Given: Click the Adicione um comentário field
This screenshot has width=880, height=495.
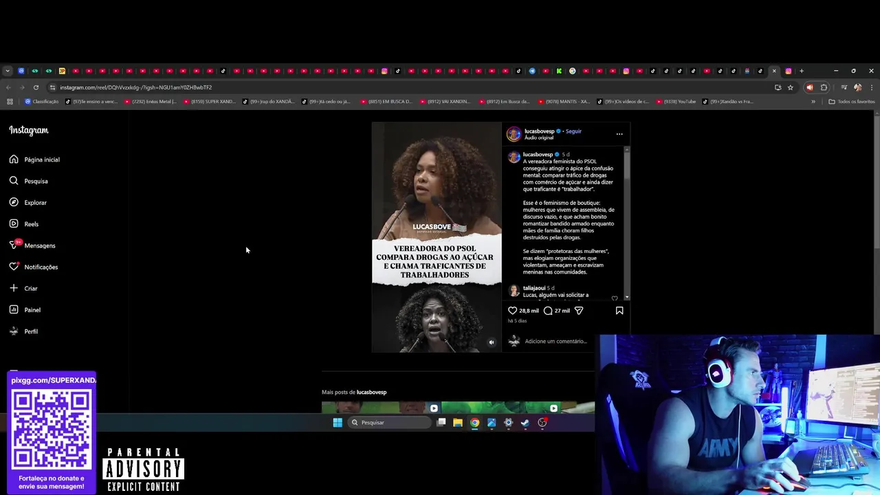Looking at the screenshot, I should [555, 341].
